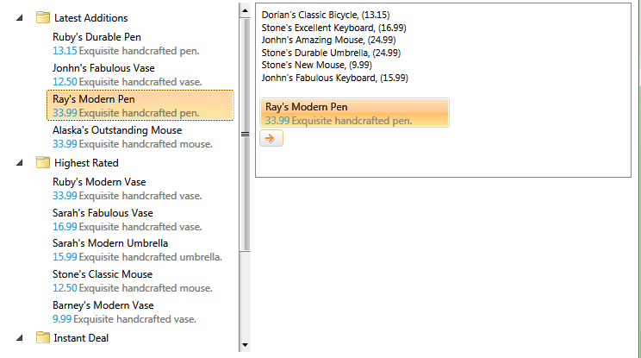The height and width of the screenshot is (358, 641).
Task: Select the Highest Rated tree node
Action: point(86,163)
